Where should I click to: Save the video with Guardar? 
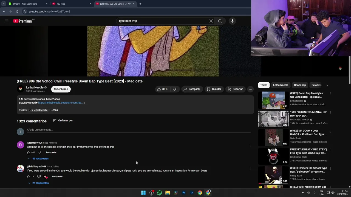tap(214, 89)
